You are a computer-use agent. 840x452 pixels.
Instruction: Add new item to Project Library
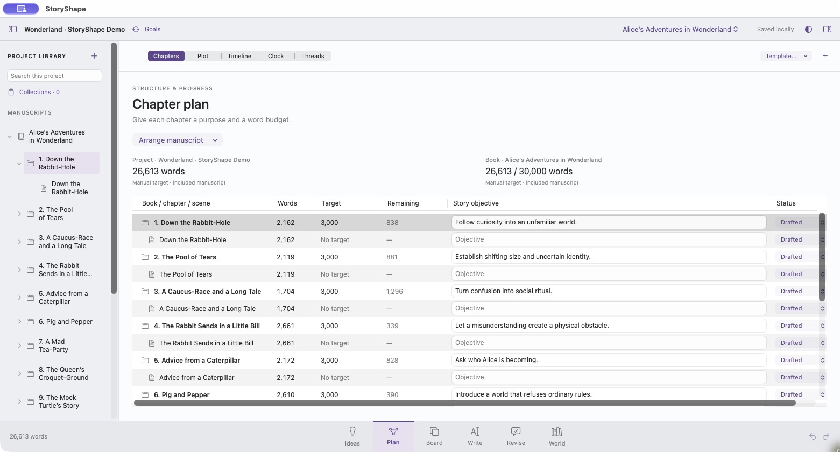94,56
